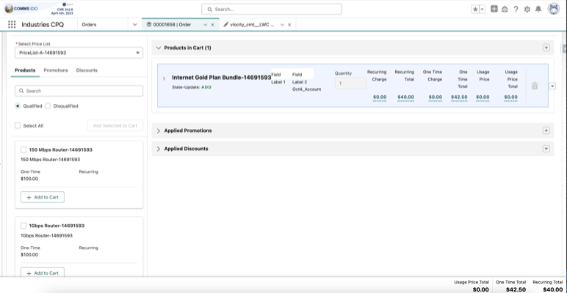Click the $42.50 One Time Total value
This screenshot has height=293, width=567.
click(459, 97)
